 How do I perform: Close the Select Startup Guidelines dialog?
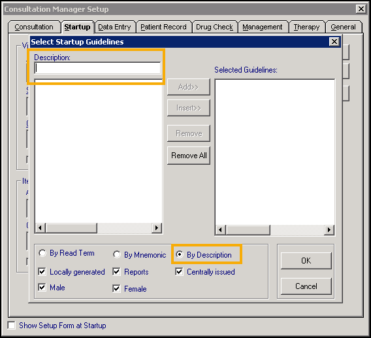[x=334, y=42]
